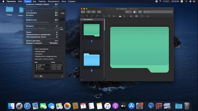Open Adjust Color tool
Screen dimensions: 198x111
click(120, 16)
